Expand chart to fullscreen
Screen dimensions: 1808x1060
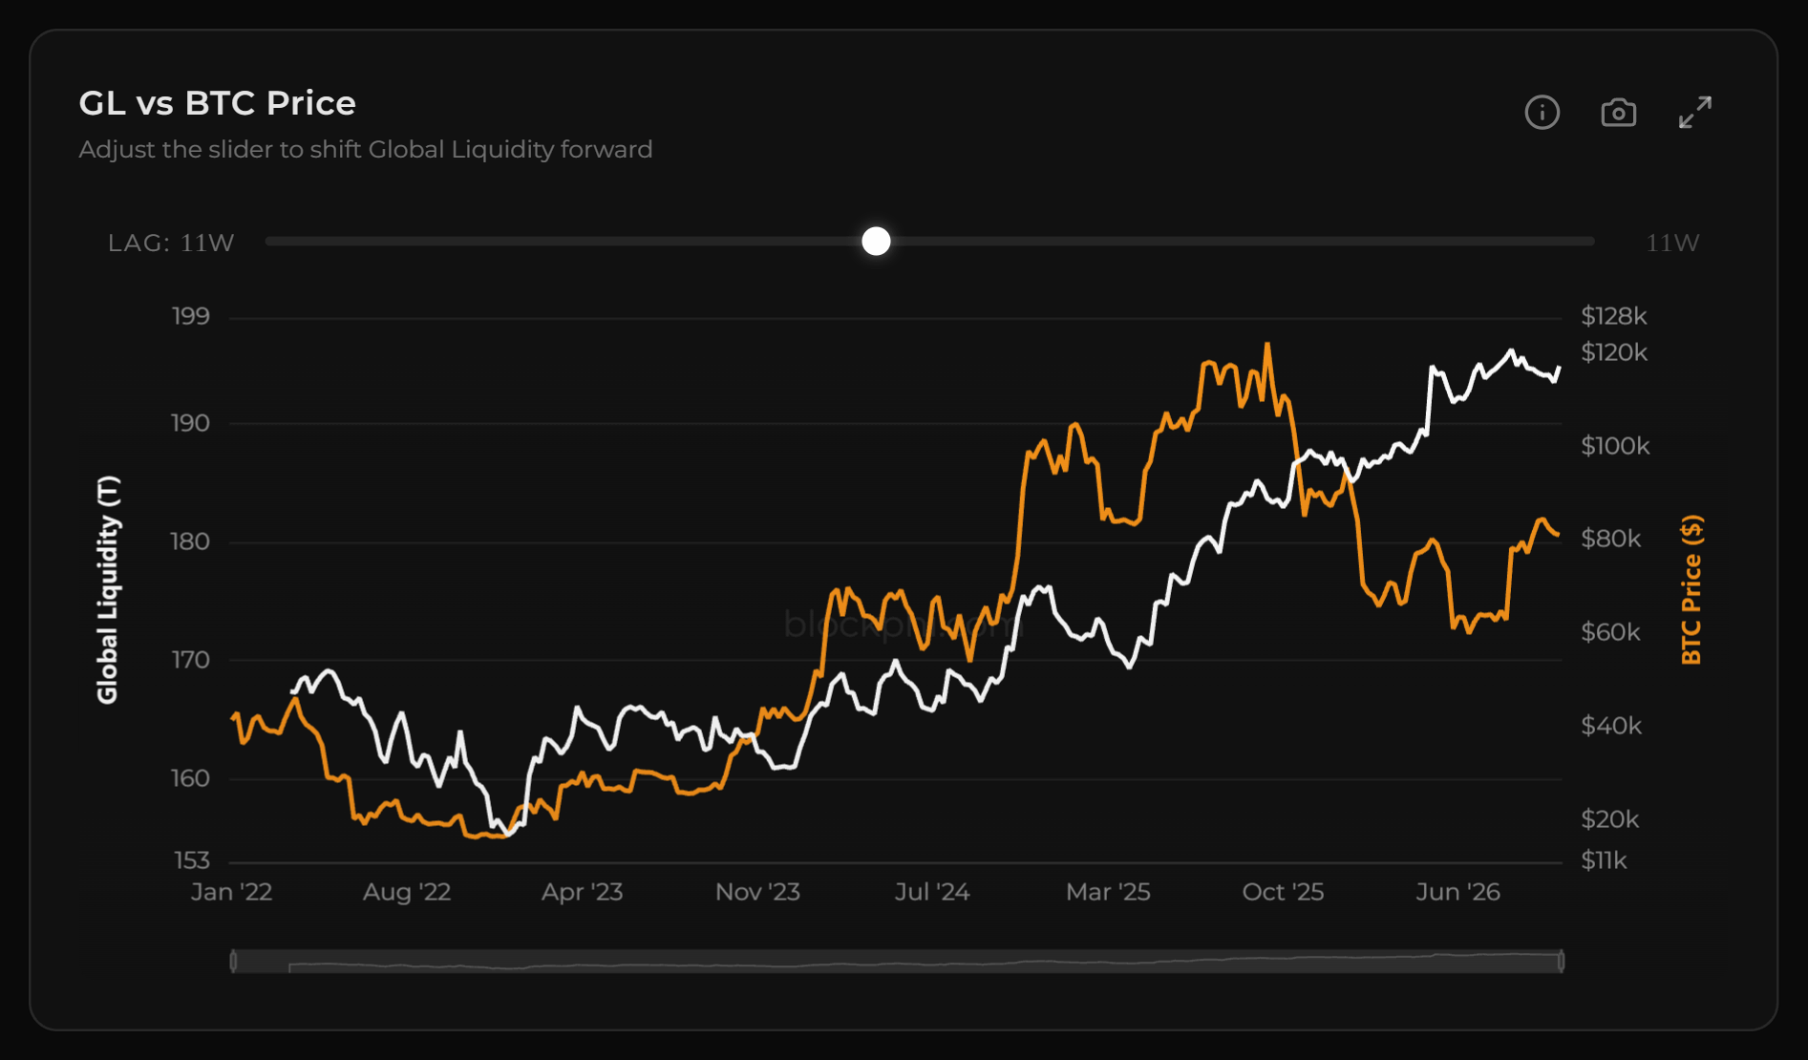[x=1695, y=113]
